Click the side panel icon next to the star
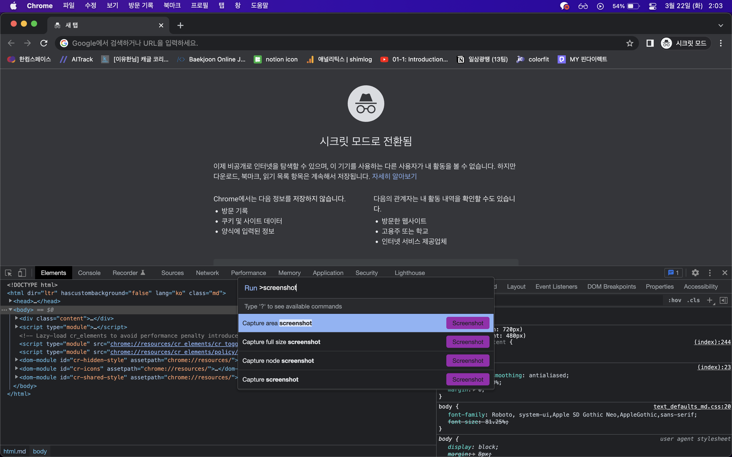 (x=650, y=43)
